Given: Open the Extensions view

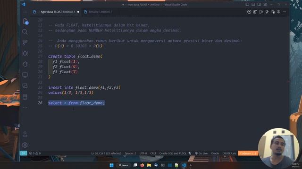Looking at the screenshot, I should [x=25, y=64].
